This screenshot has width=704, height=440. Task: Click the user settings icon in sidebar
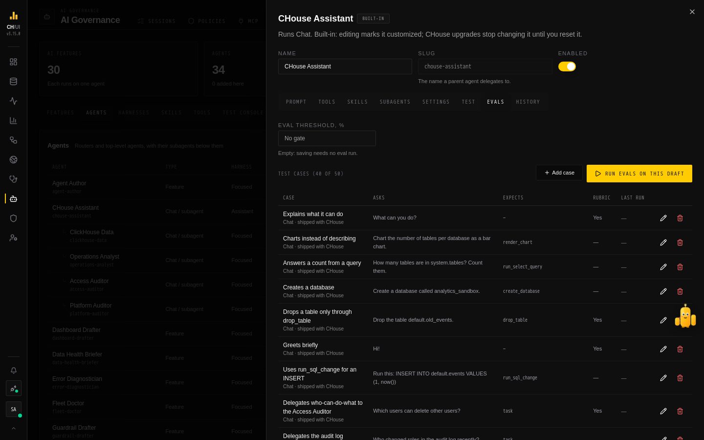[x=13, y=238]
